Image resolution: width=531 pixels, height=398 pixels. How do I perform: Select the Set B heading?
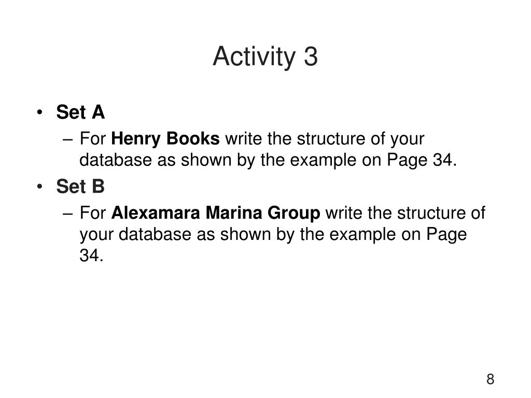click(x=80, y=186)
